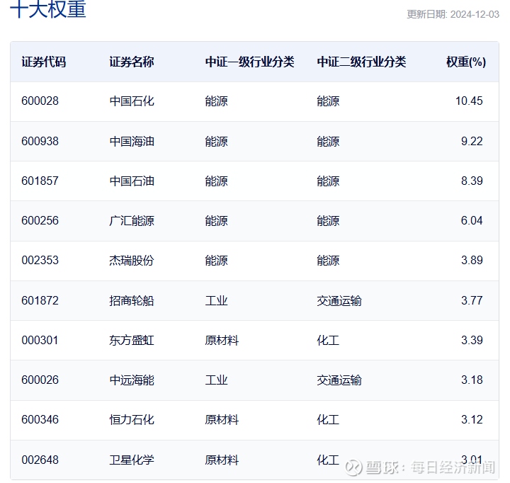Image resolution: width=510 pixels, height=483 pixels.
Task: Click 化工 in the 东方盛虹 row
Action: (x=328, y=341)
